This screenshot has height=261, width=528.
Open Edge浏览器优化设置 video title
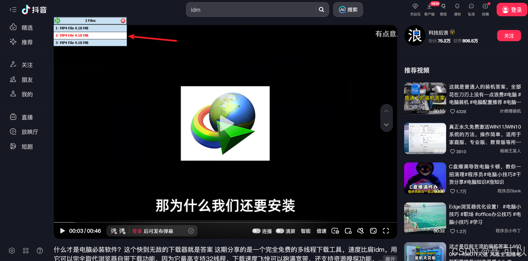[x=485, y=214]
